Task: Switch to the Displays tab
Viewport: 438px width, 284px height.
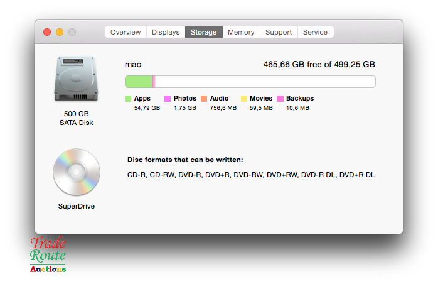Action: pos(166,32)
